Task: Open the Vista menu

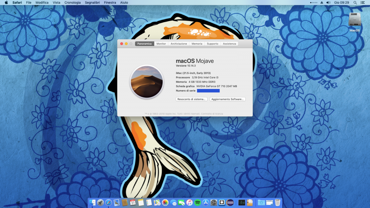Action: tap(56, 3)
